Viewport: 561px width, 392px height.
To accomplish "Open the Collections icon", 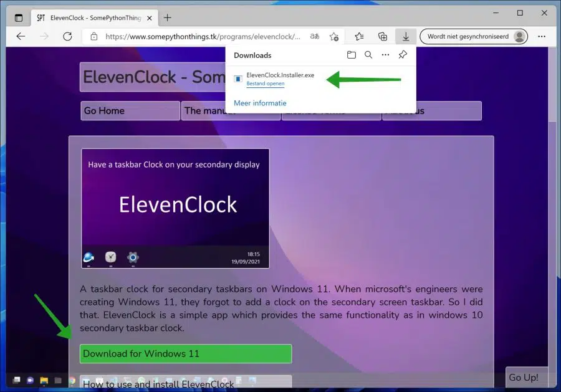I will point(383,37).
